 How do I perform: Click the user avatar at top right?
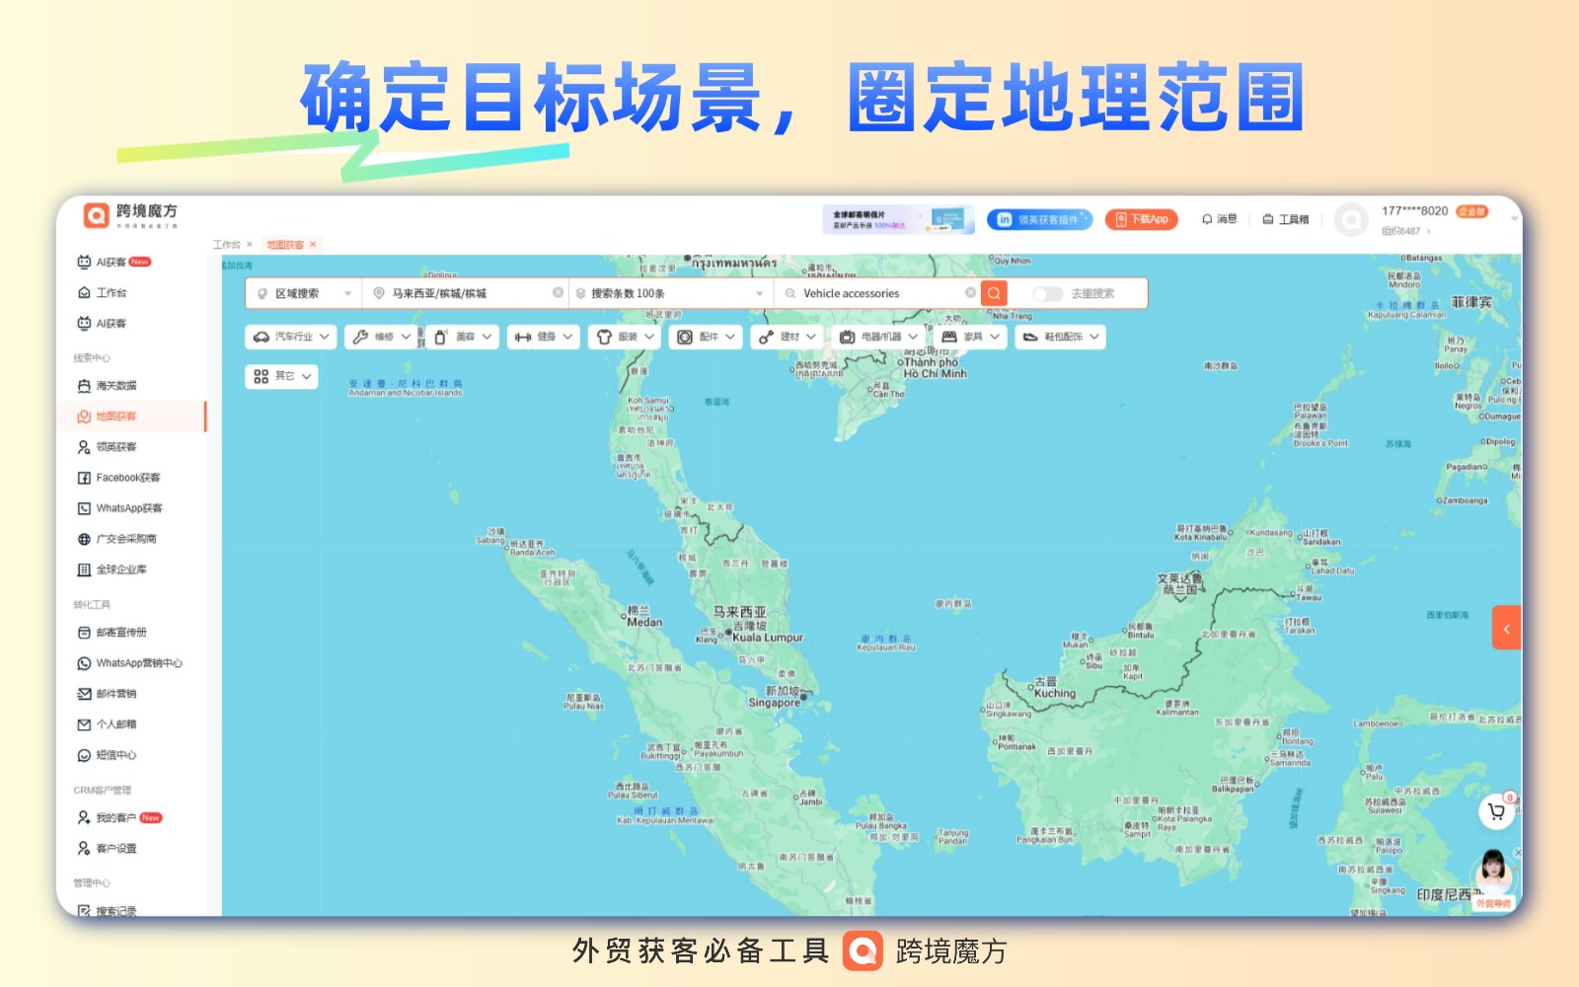(x=1350, y=219)
